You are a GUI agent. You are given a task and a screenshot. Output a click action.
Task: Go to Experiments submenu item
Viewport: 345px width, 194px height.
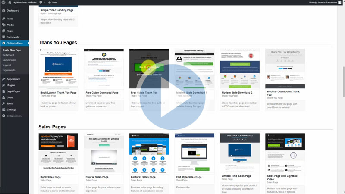(x=9, y=70)
